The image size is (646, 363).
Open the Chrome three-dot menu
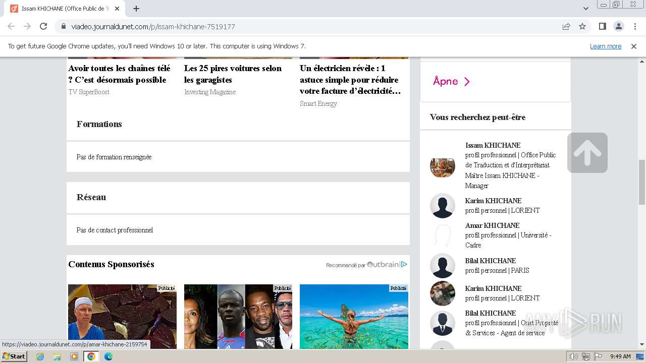634,26
